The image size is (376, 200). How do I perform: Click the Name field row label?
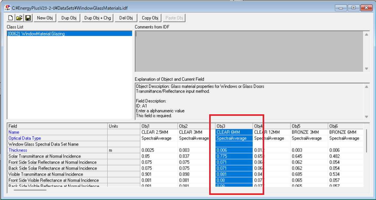pos(57,132)
